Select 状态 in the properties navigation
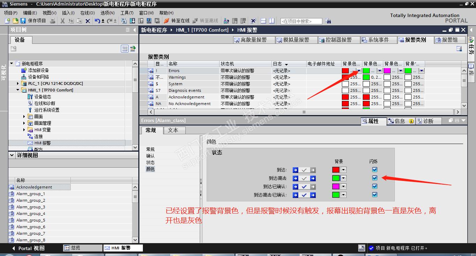Image resolution: width=476 pixels, height=256 pixels. point(150,162)
